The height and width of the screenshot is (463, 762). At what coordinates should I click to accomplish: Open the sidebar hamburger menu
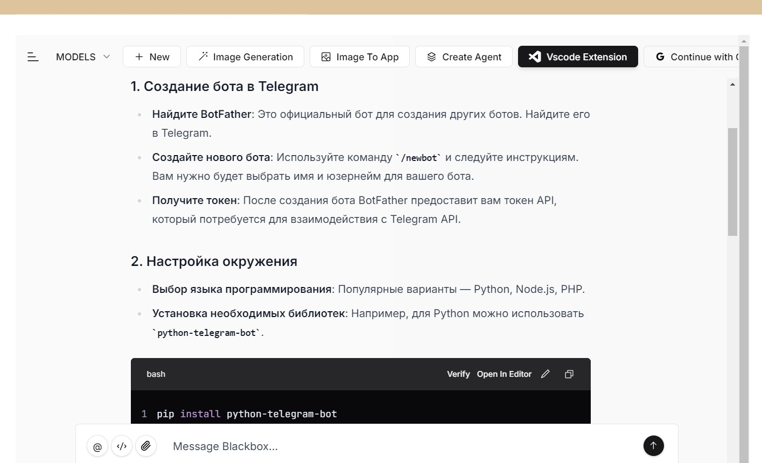[33, 57]
